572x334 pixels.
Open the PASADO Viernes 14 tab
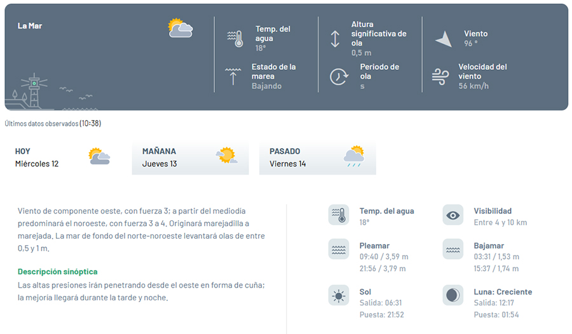317,157
